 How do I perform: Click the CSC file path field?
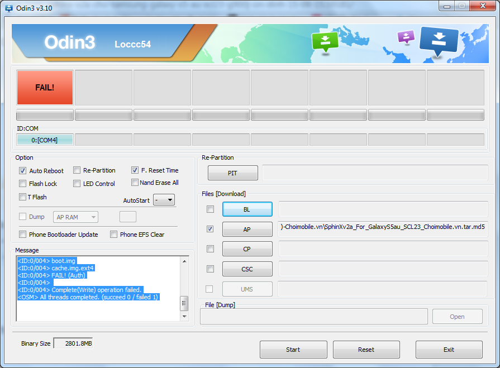383,269
